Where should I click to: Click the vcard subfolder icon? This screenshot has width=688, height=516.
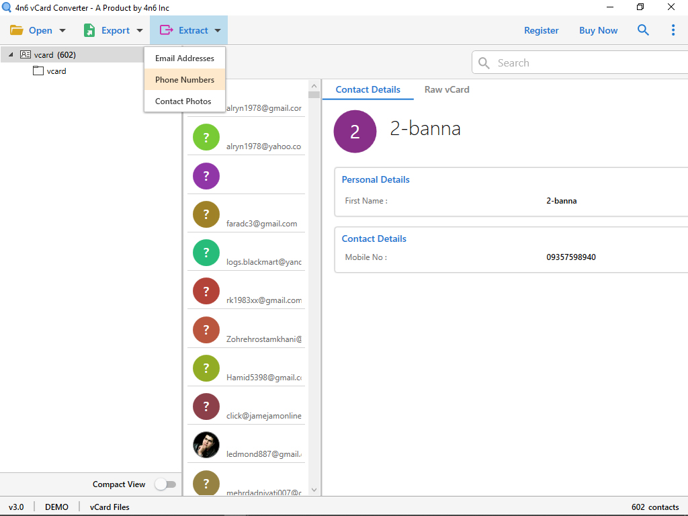38,71
